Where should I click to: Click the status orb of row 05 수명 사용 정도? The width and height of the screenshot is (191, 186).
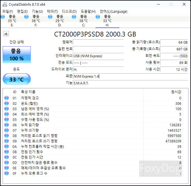click(x=7, y=119)
